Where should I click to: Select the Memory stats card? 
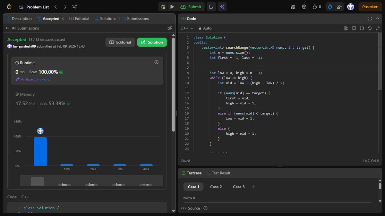coord(87,99)
